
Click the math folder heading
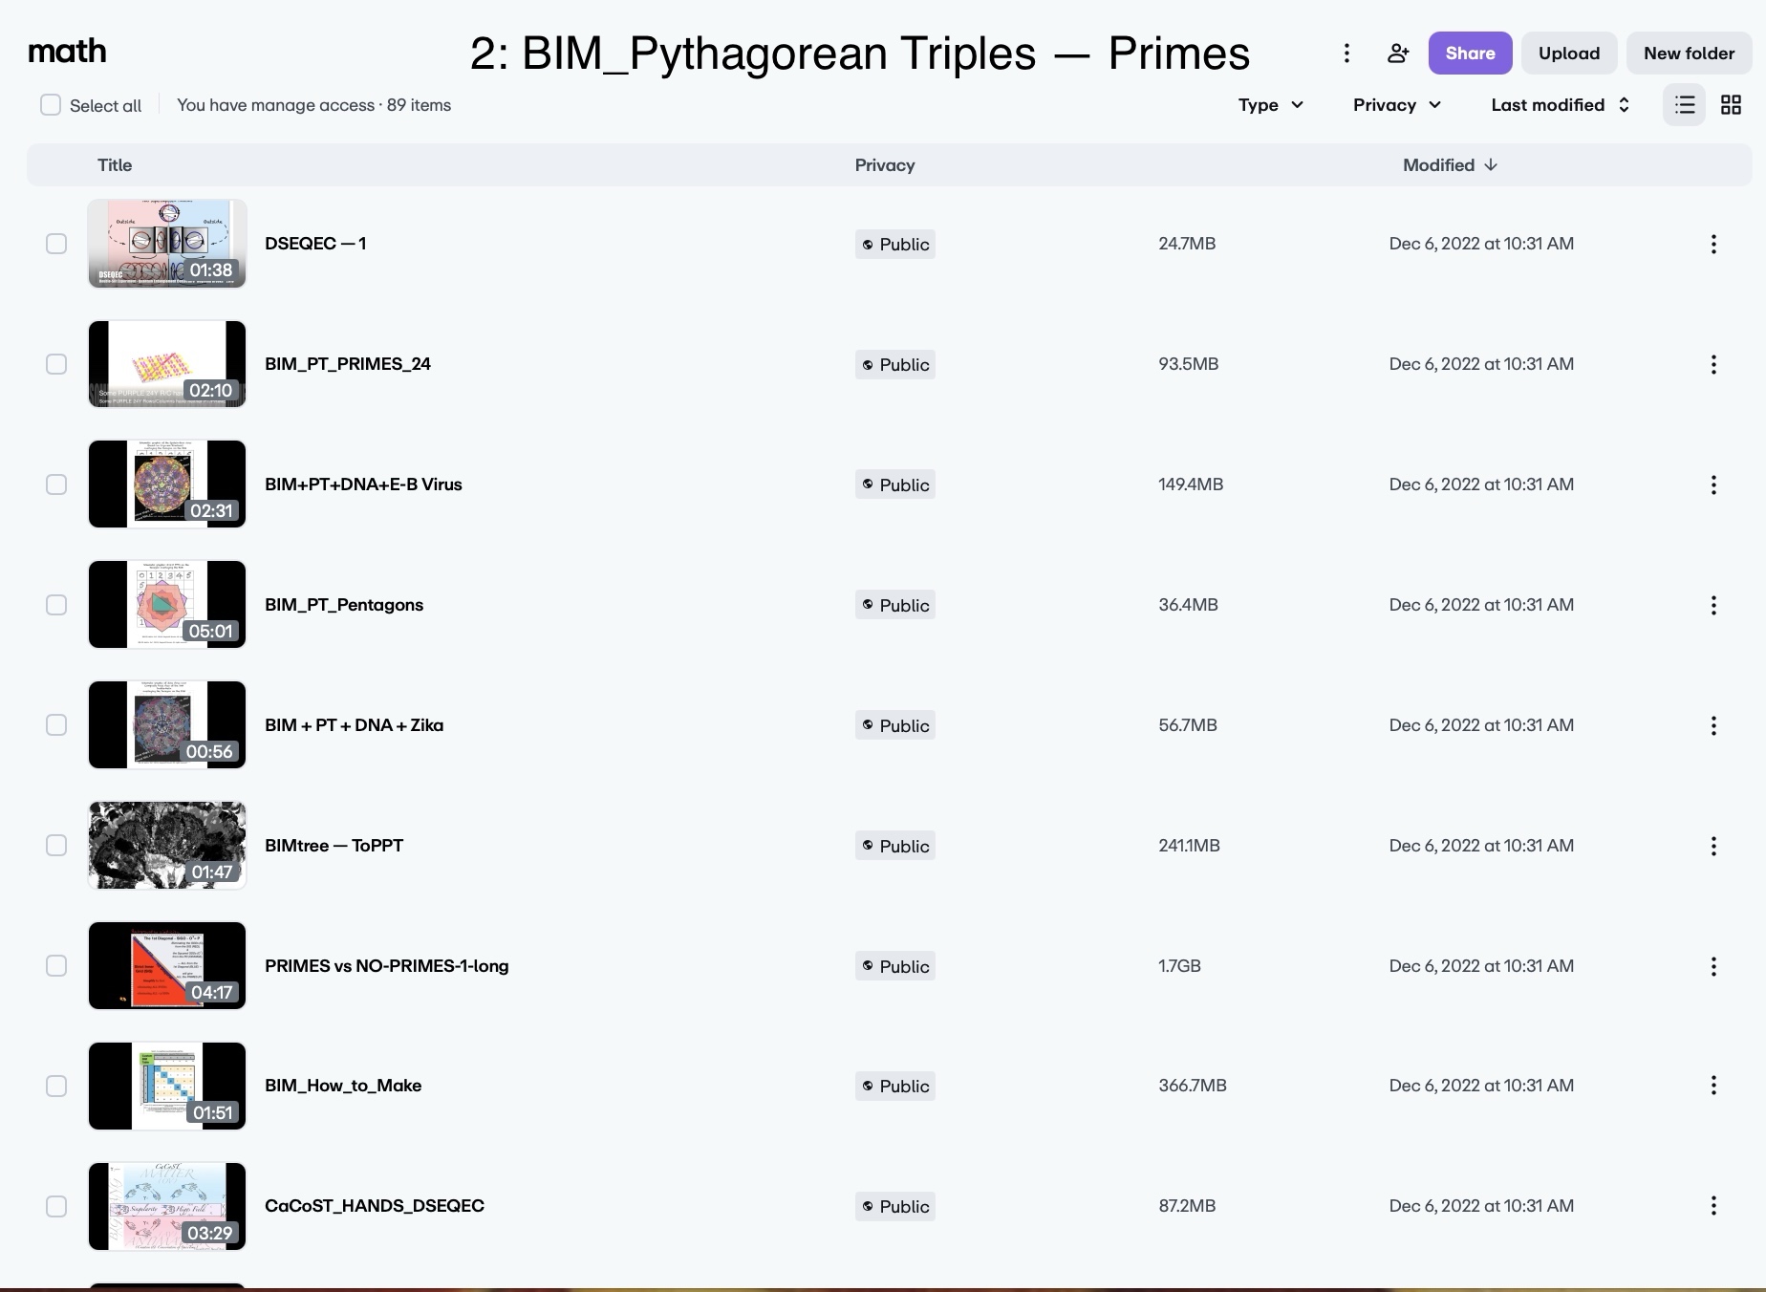pyautogui.click(x=67, y=52)
